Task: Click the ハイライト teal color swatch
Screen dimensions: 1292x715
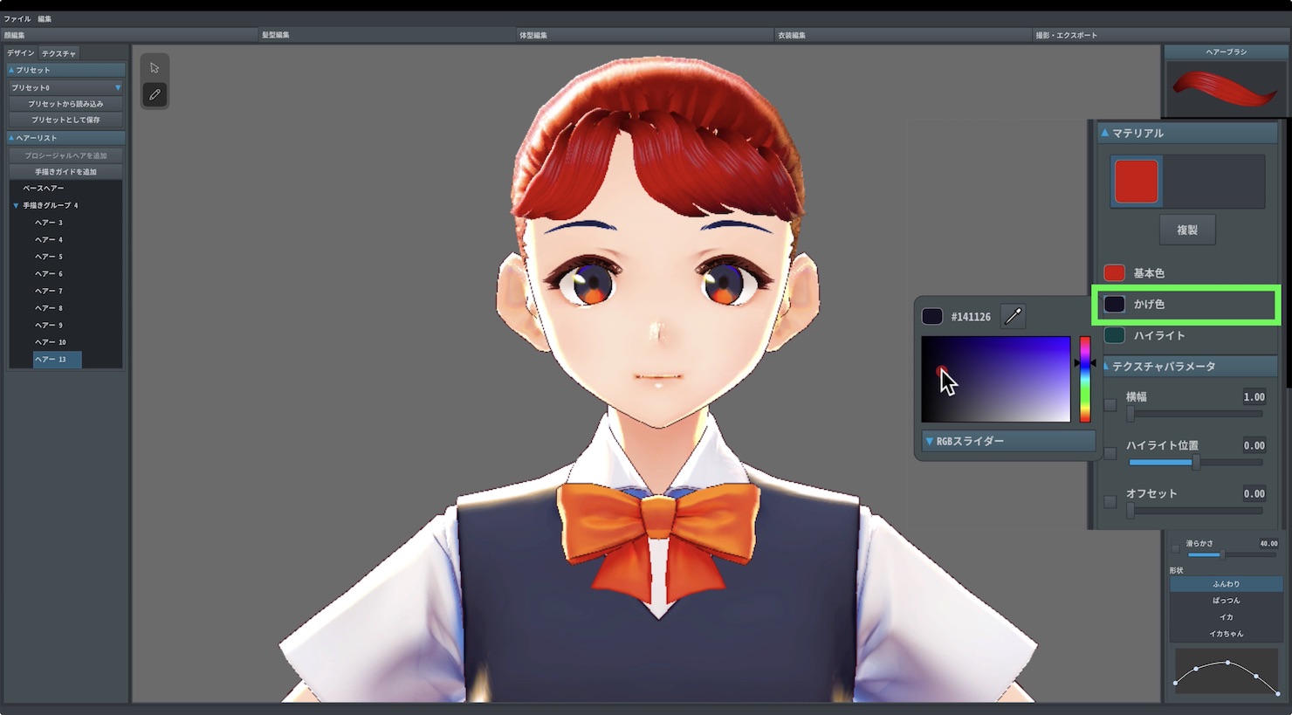Action: (1114, 335)
